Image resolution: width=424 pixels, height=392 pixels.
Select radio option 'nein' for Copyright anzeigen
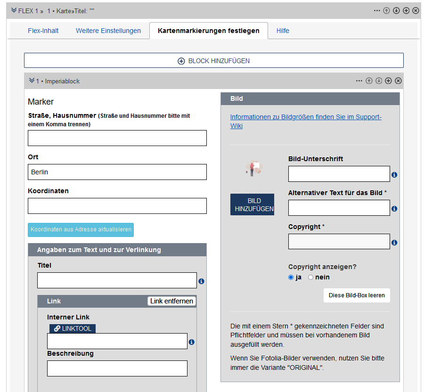pyautogui.click(x=310, y=277)
